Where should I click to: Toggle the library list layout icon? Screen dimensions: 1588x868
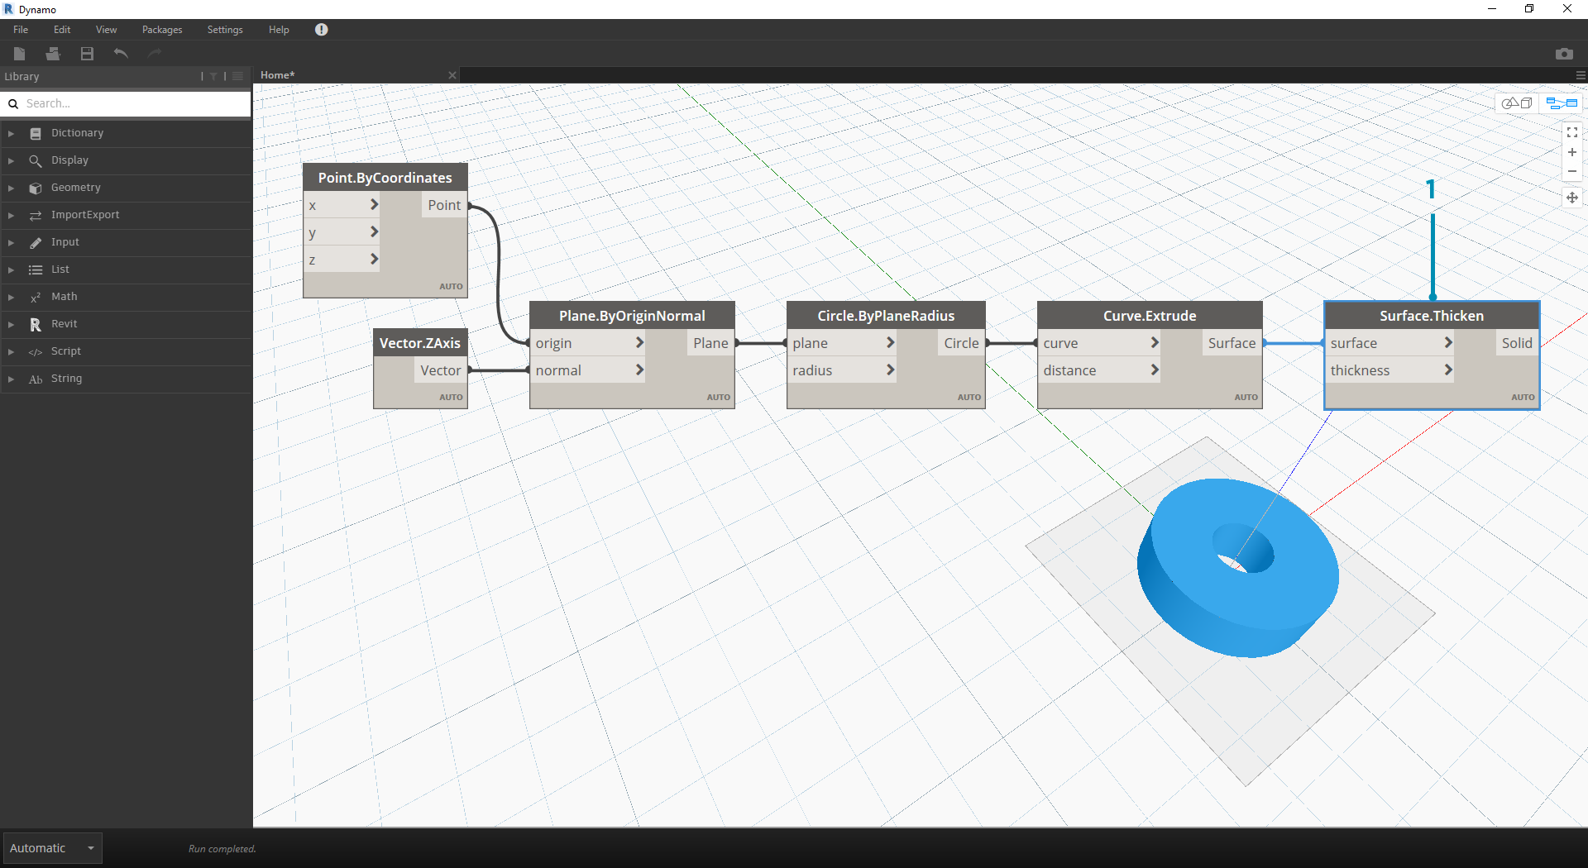pyautogui.click(x=238, y=76)
